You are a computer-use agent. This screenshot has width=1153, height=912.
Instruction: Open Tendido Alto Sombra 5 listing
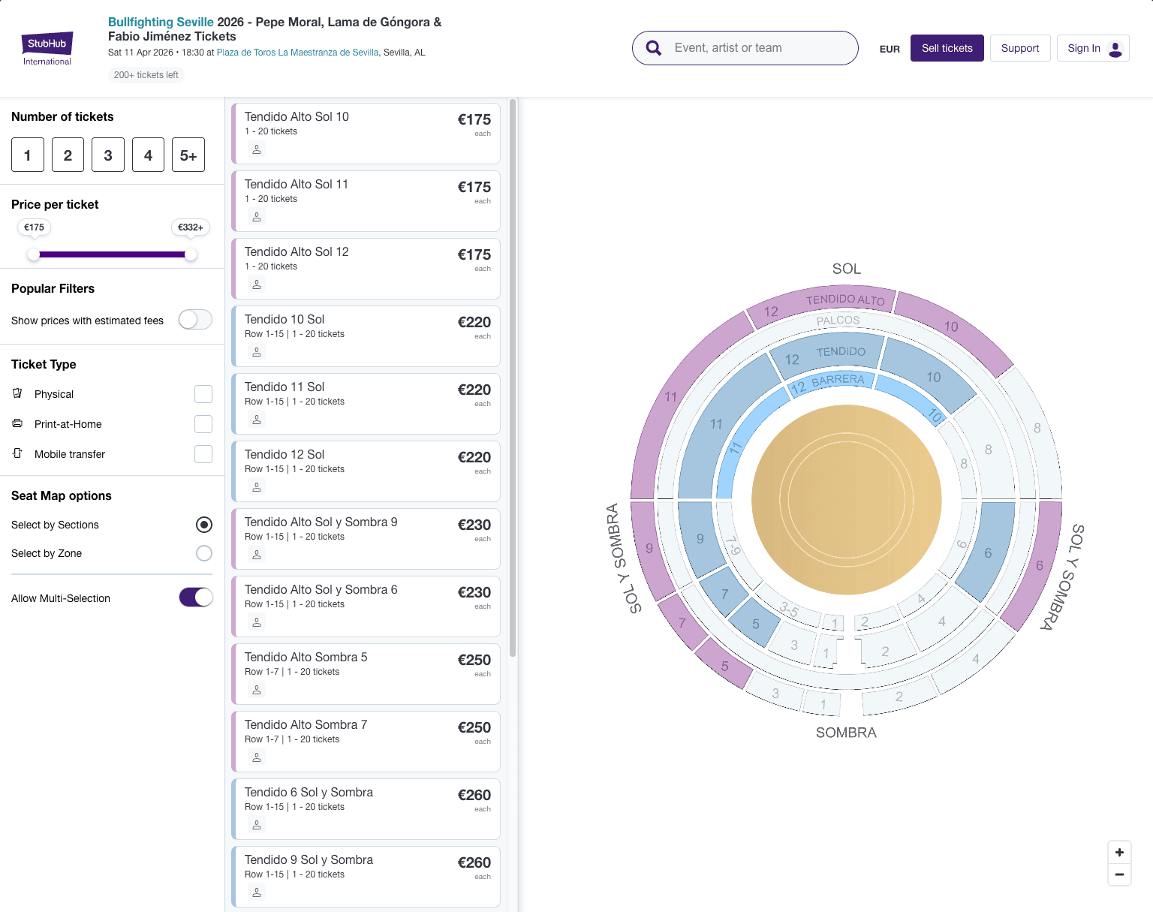click(366, 674)
